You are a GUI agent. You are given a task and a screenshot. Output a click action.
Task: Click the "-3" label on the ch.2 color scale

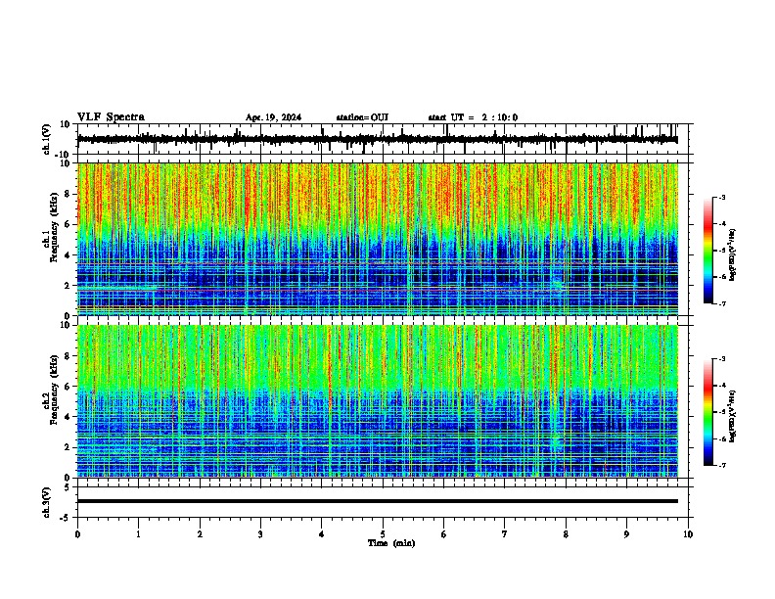(x=721, y=359)
